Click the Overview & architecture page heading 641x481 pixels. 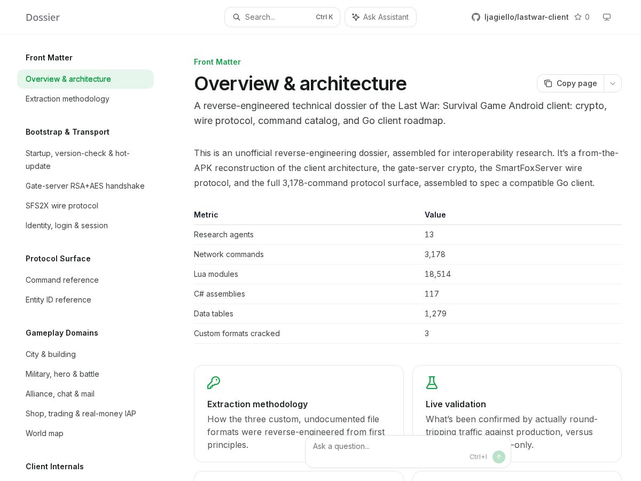tap(300, 83)
